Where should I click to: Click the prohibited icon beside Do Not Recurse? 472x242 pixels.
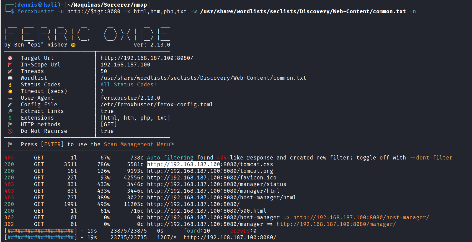tap(10, 131)
